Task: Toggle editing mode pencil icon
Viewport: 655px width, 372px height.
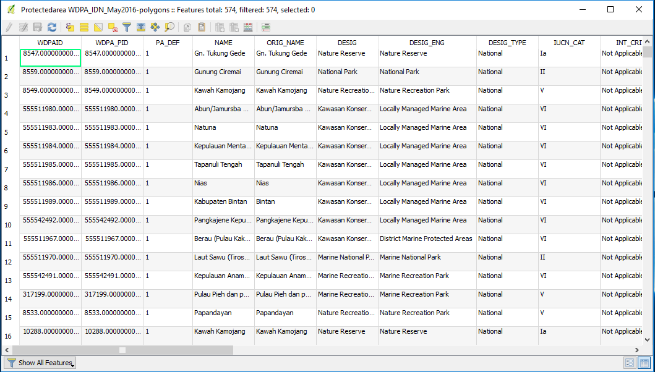Action: (9, 28)
